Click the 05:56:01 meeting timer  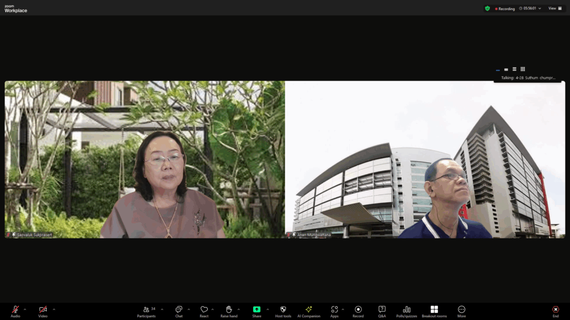pyautogui.click(x=530, y=8)
